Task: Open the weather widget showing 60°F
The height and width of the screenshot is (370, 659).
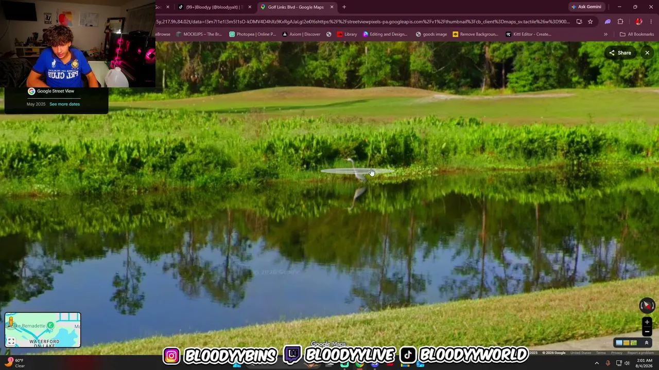Action: [14, 363]
